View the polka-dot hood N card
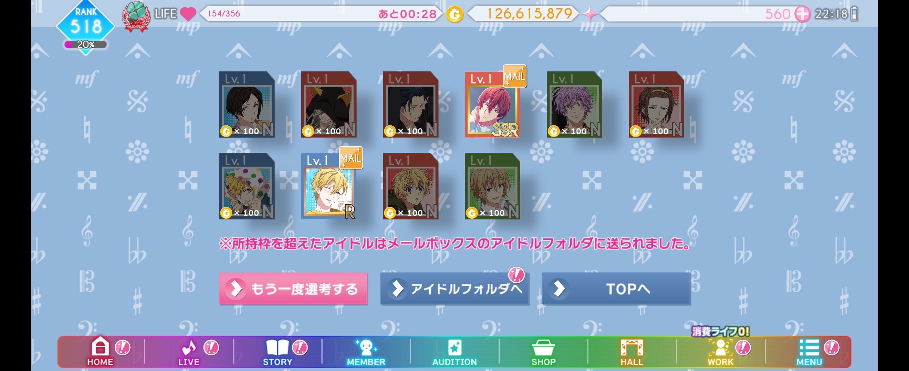909x371 pixels. tap(247, 186)
